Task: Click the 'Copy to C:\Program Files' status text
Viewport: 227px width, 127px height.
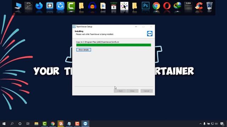Action: click(x=98, y=42)
